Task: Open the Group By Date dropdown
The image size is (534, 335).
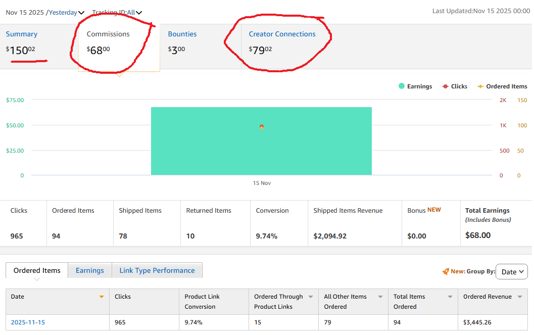Action: click(512, 272)
